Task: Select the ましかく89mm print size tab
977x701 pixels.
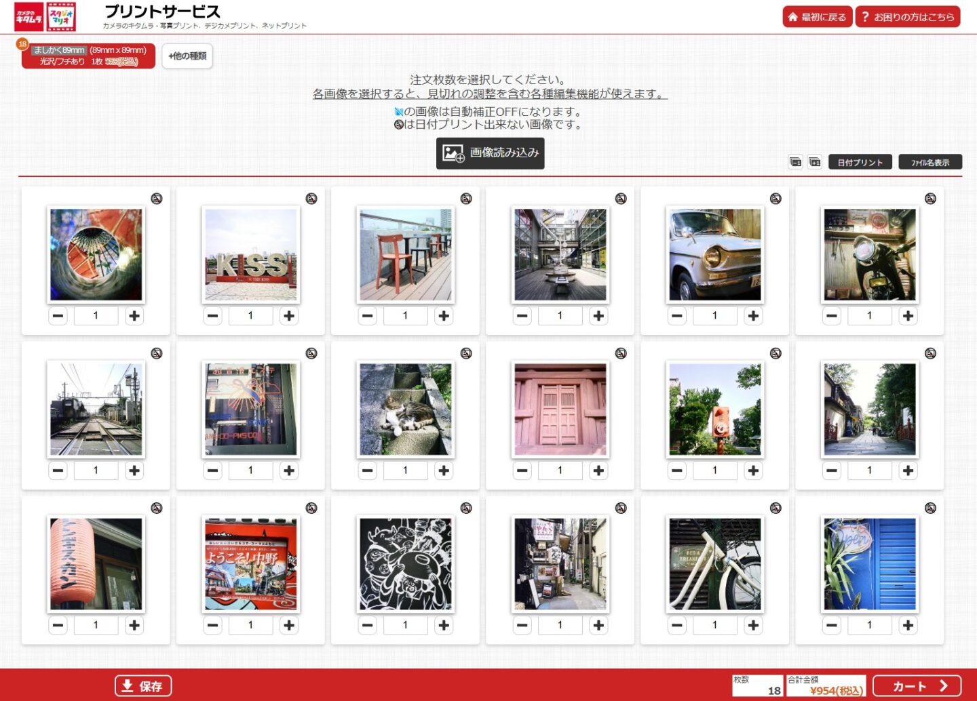Action: click(x=88, y=56)
